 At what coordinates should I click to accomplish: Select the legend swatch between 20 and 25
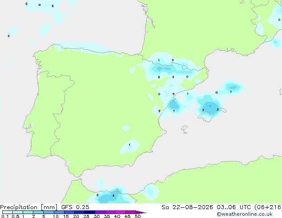[80, 212]
